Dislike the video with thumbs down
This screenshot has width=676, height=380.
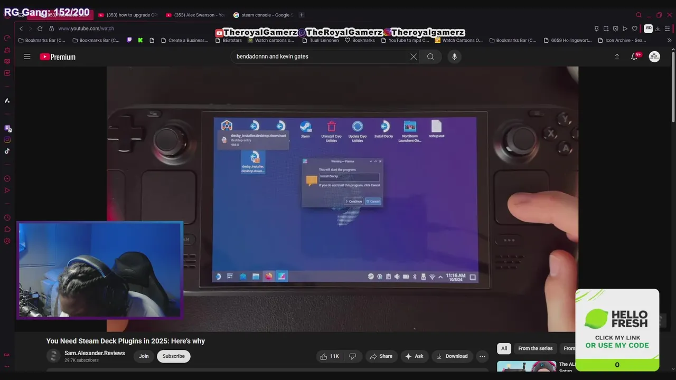click(x=352, y=356)
